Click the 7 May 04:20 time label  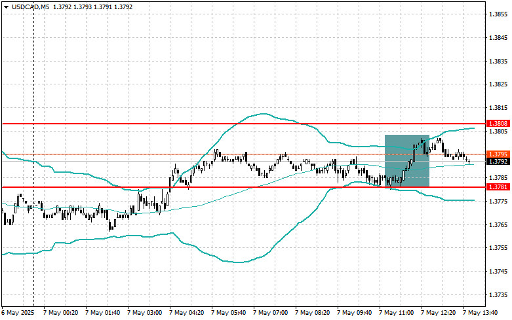pos(186,313)
